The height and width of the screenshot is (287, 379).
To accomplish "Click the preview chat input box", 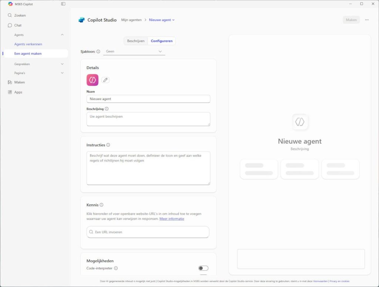I will click(x=301, y=259).
